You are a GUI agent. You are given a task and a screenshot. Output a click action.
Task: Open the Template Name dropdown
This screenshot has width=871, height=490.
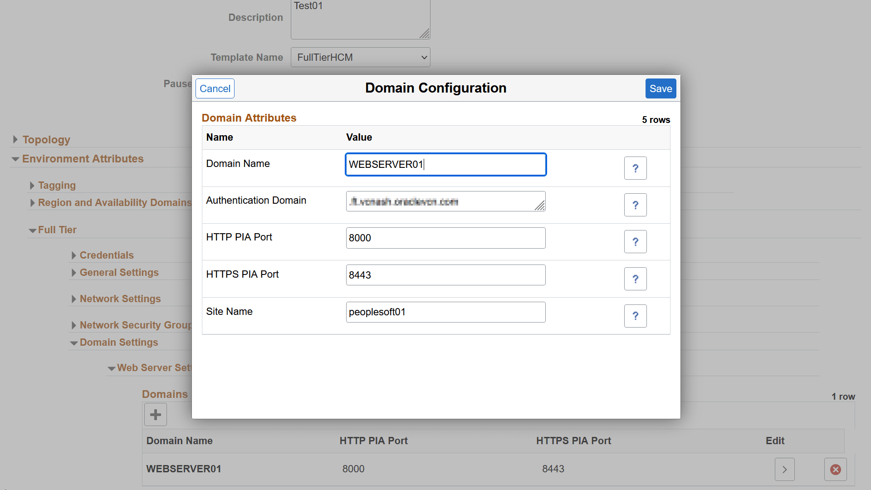click(x=361, y=58)
